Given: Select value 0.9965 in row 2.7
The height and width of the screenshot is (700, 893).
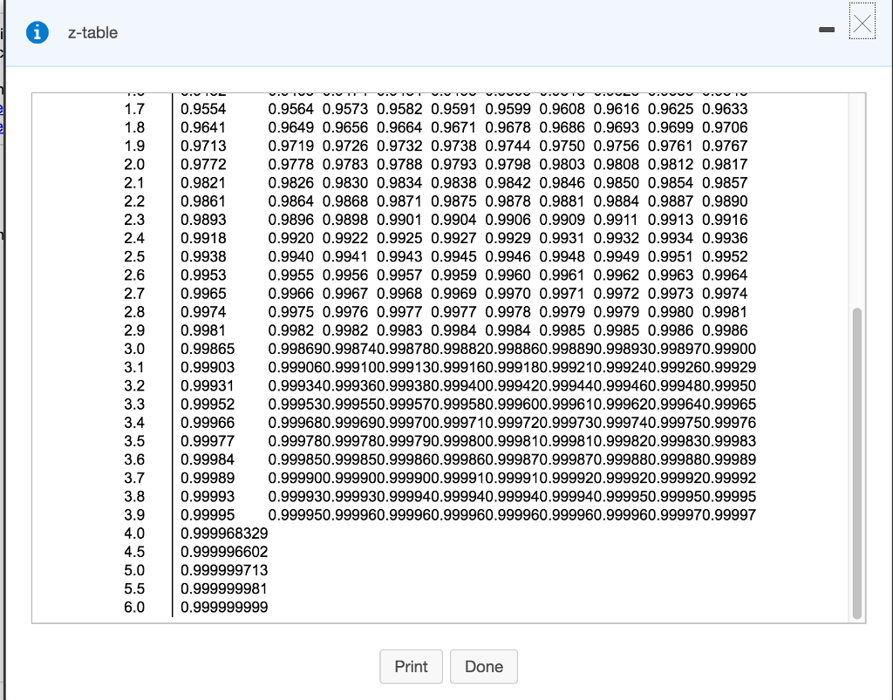Looking at the screenshot, I should (203, 294).
